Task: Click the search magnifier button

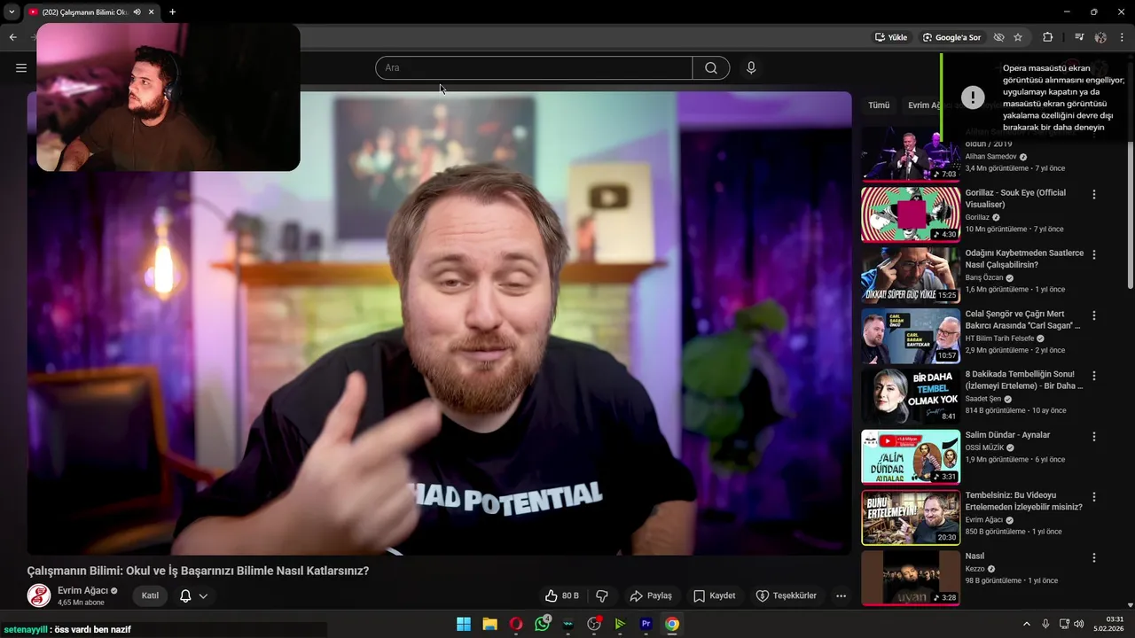Action: pyautogui.click(x=711, y=68)
